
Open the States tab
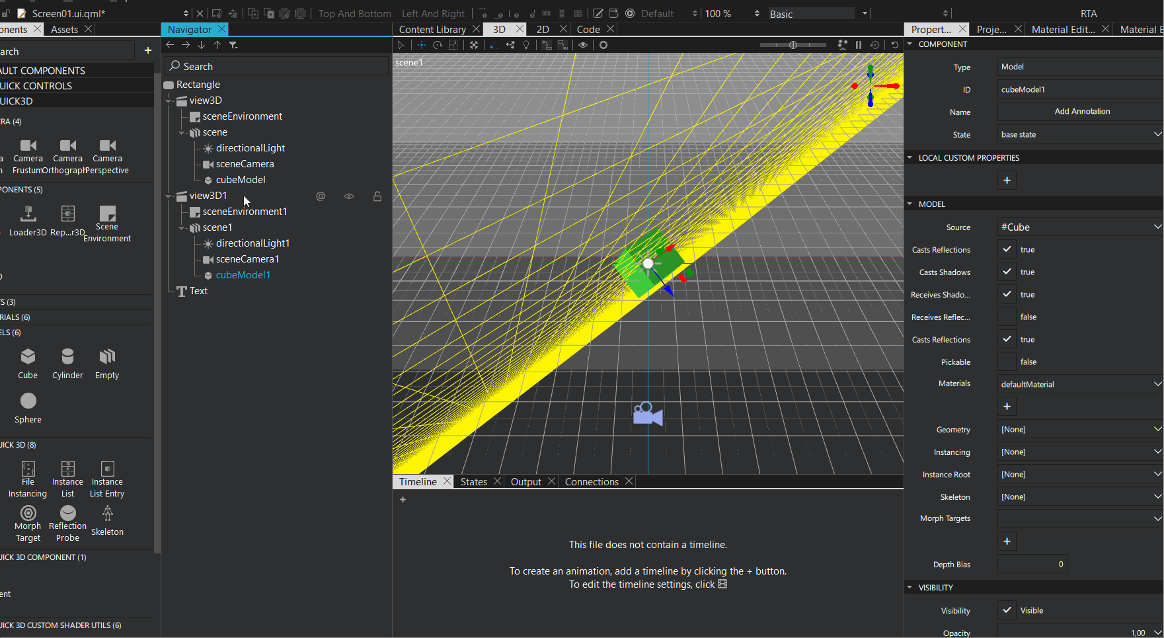click(x=473, y=481)
